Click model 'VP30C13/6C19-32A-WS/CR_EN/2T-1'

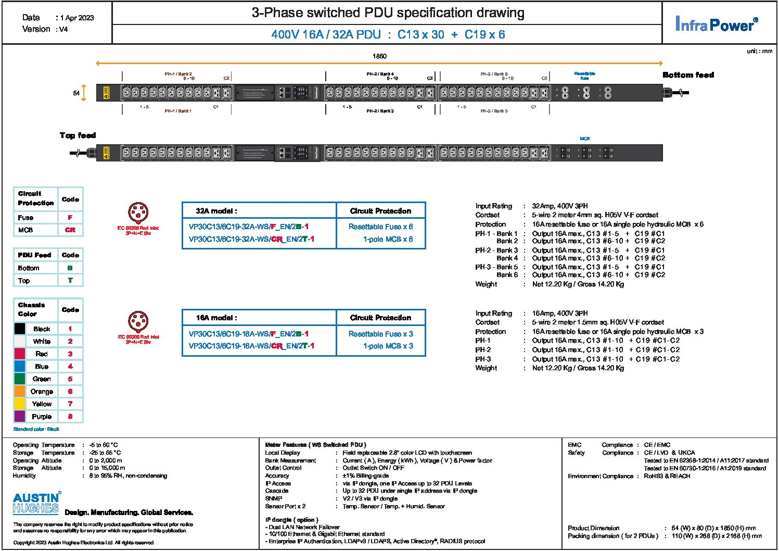point(251,239)
